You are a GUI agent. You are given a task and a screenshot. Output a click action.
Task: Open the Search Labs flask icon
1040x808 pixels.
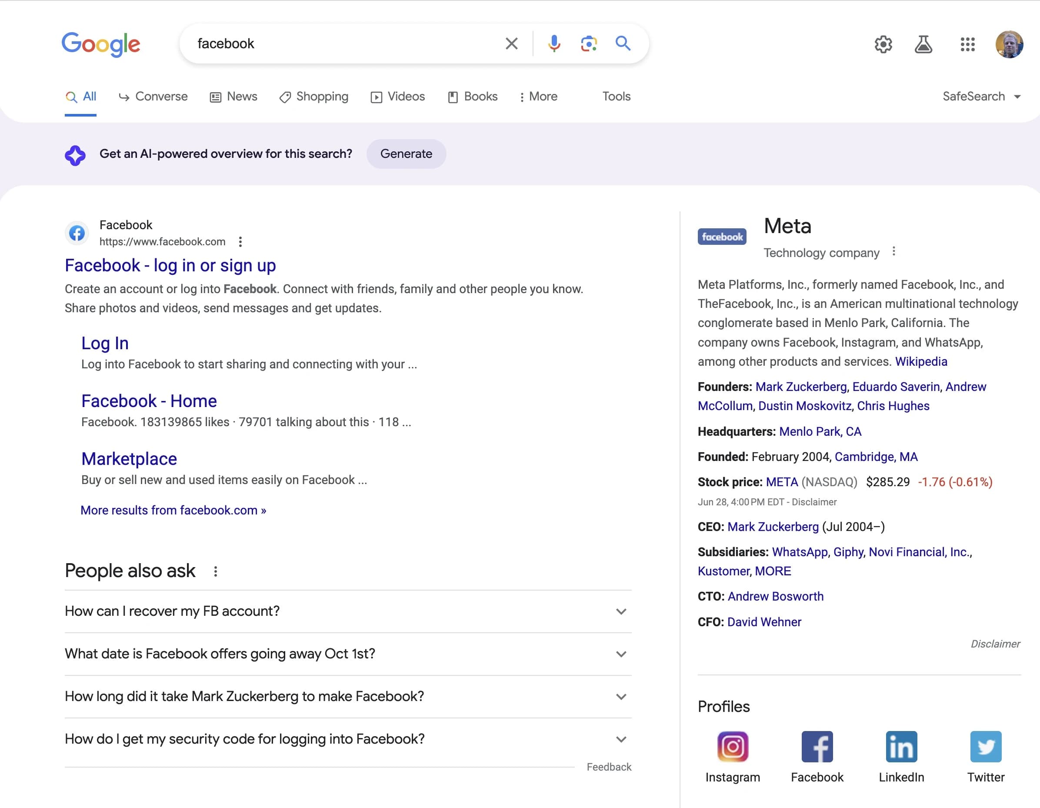[x=923, y=44]
